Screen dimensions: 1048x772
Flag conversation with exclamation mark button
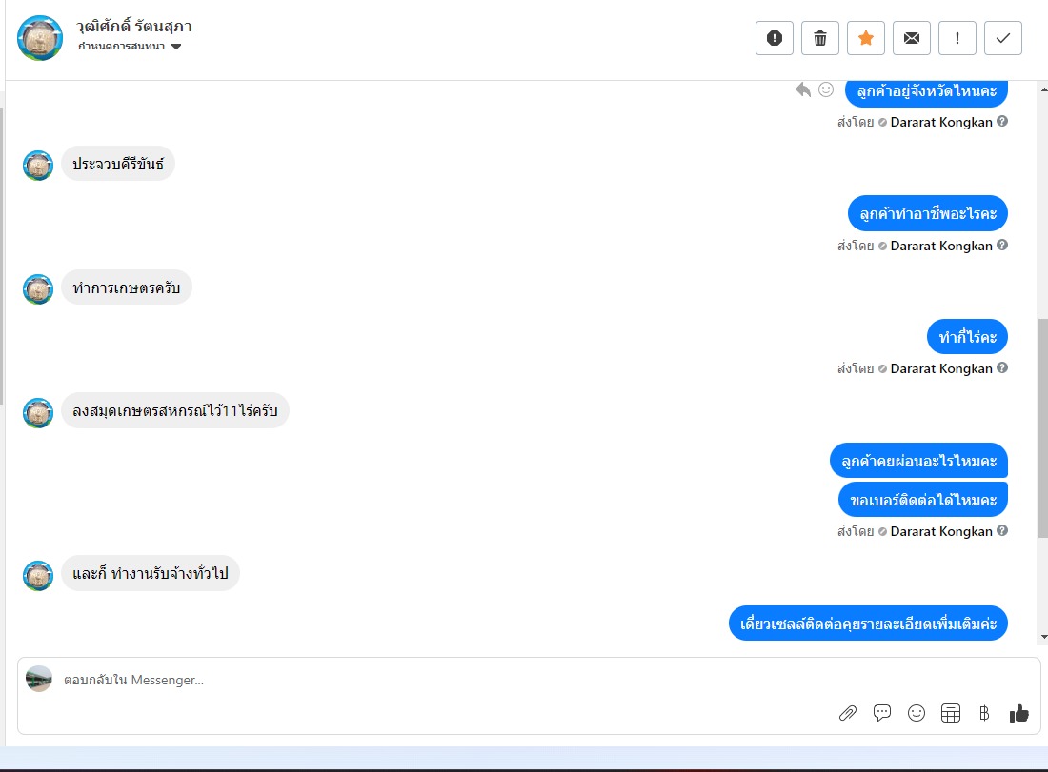click(957, 38)
